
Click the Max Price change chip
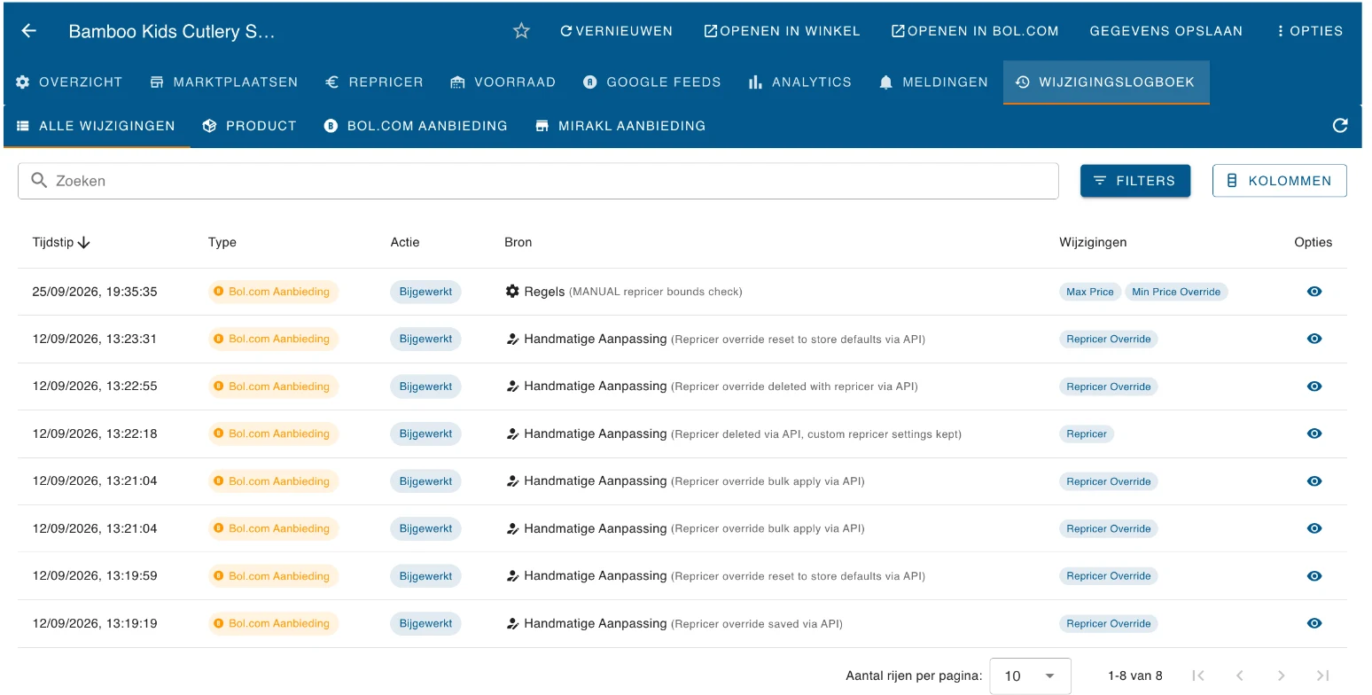[1089, 292]
